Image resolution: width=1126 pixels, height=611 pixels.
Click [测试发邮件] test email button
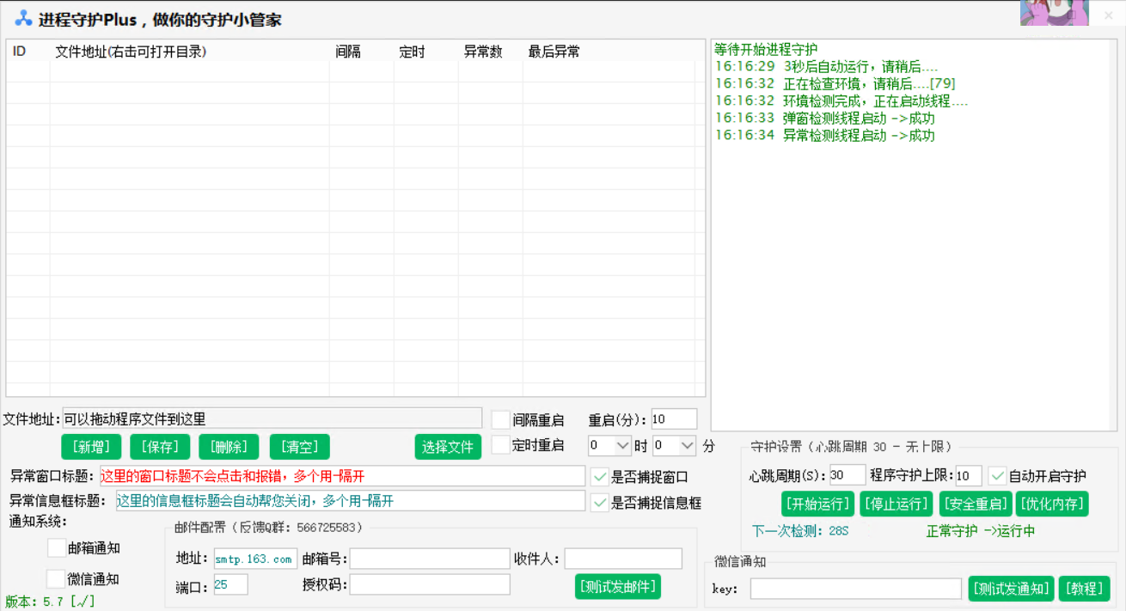coord(618,586)
